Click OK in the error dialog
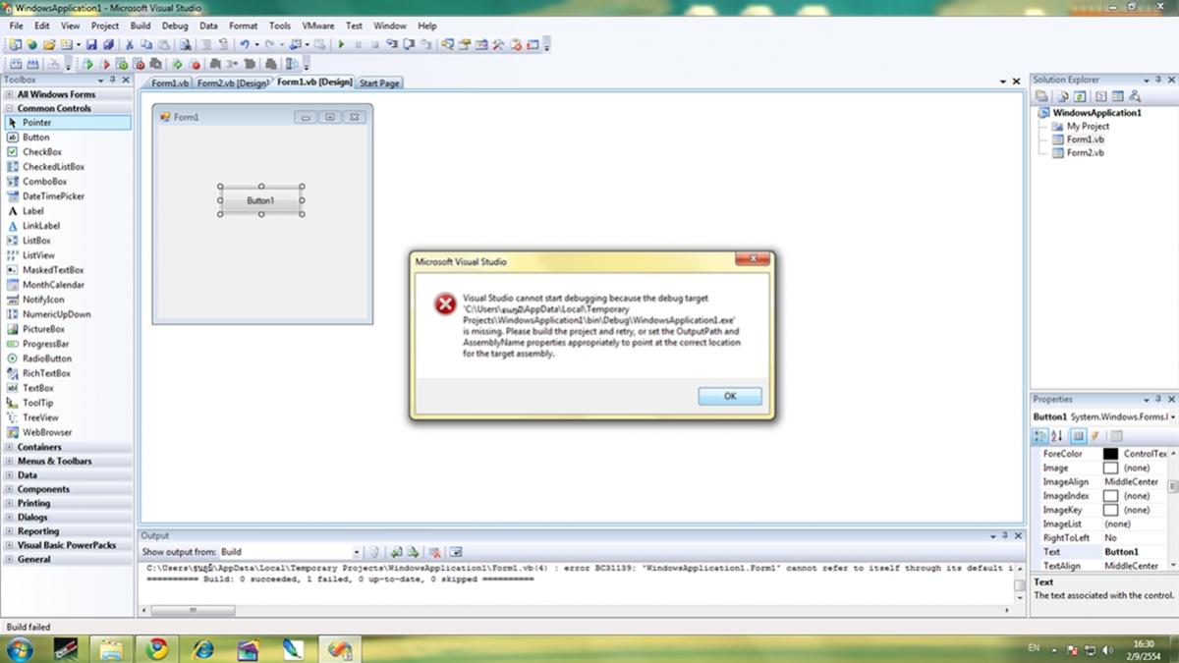Screen dimensions: 1179x663 pyautogui.click(x=730, y=396)
